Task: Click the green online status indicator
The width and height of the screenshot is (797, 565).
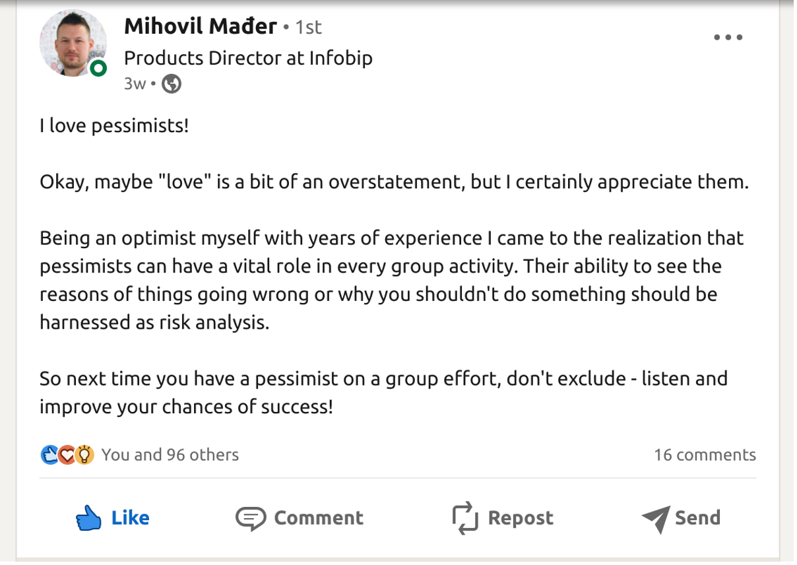Action: [98, 67]
